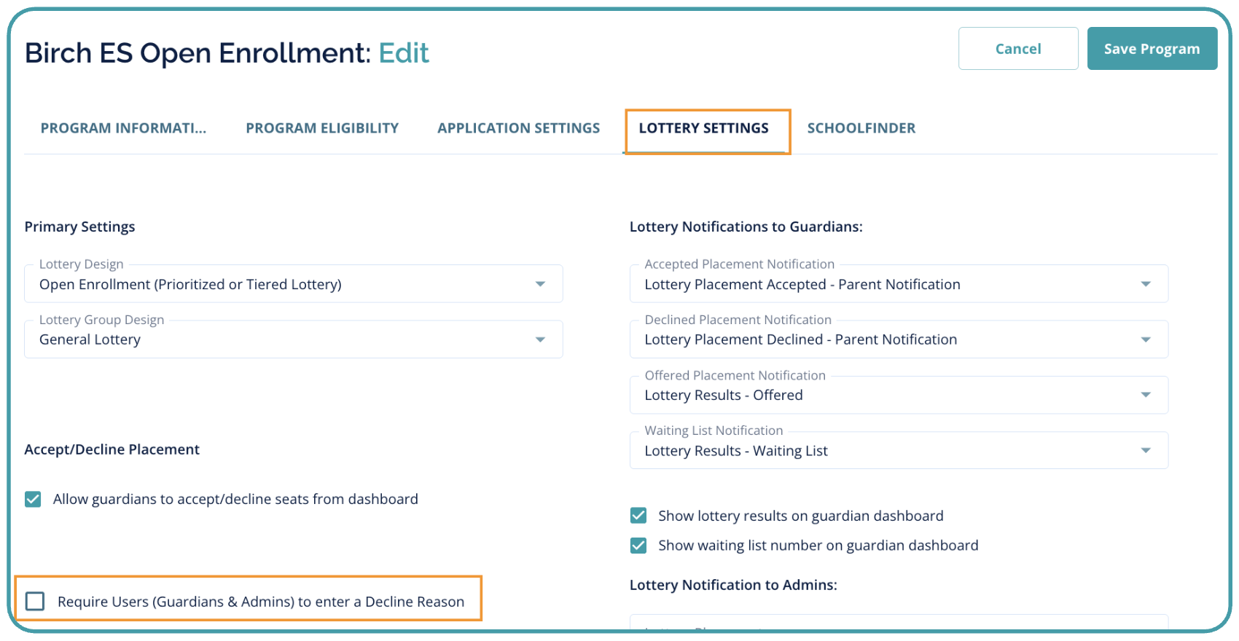Viewport: 1239px width, 641px height.
Task: Cancel editing the program
Action: [x=1017, y=49]
